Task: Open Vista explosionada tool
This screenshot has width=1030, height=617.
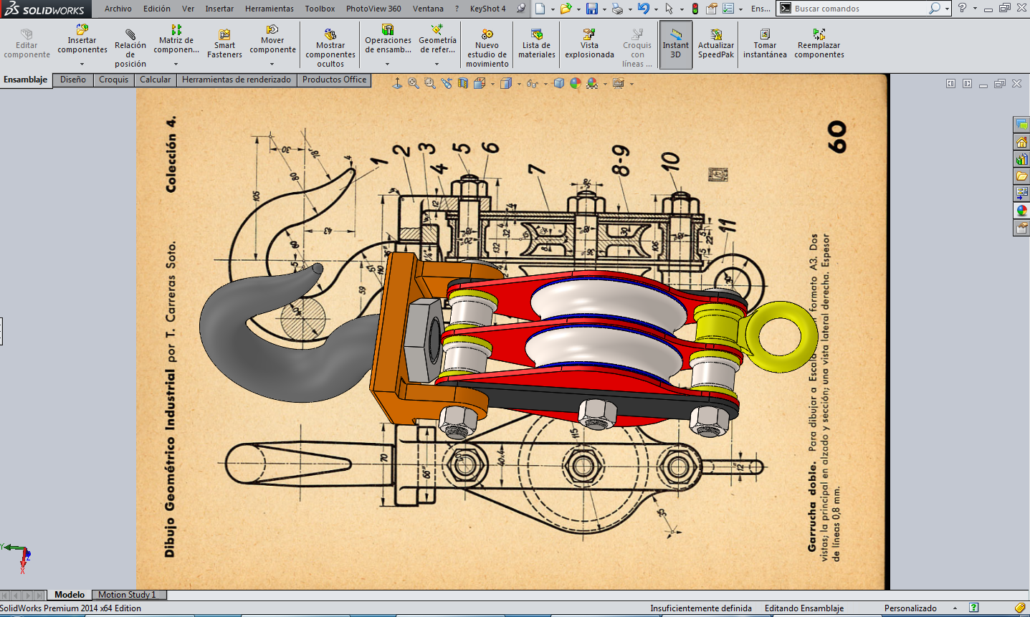Action: (589, 44)
